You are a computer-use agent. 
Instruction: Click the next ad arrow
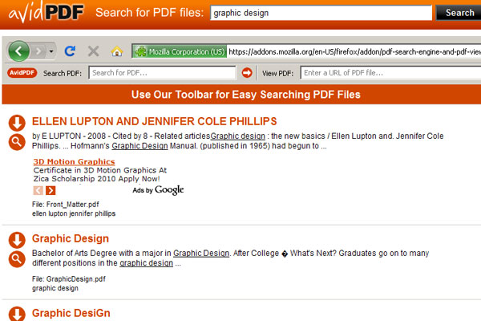[x=51, y=190]
